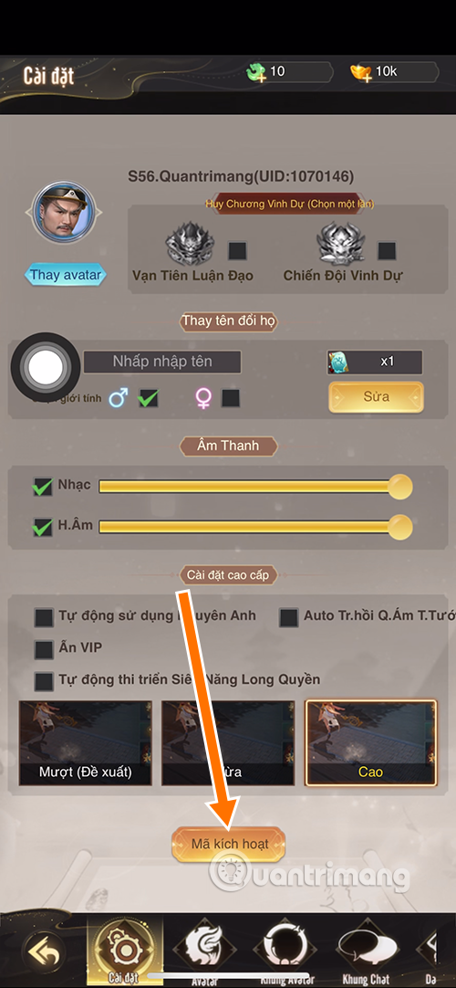This screenshot has height=988, width=456.
Task: Tap the rename card item icon
Action: click(339, 363)
